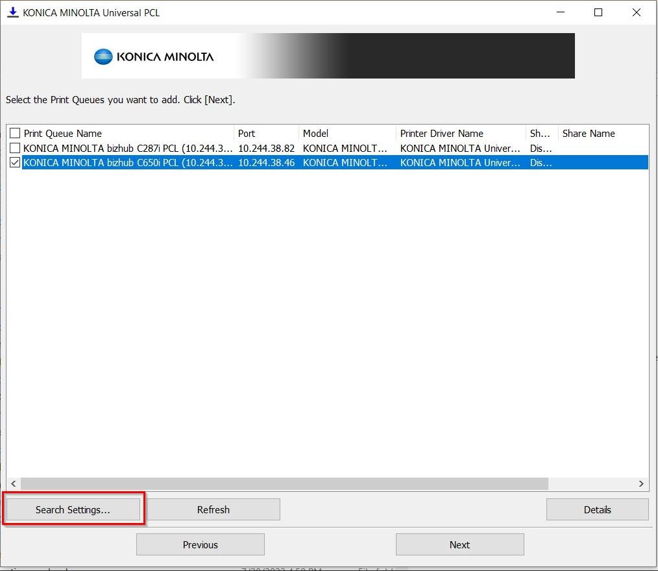Click the horizontal scrollbar track
This screenshot has width=658, height=571.
[324, 483]
